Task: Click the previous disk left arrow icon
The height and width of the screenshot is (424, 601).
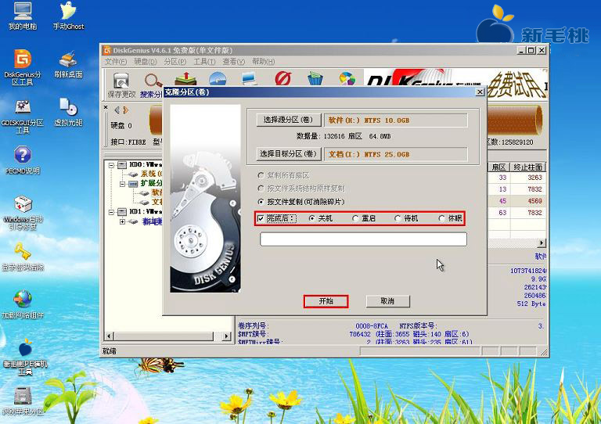Action: pyautogui.click(x=117, y=110)
